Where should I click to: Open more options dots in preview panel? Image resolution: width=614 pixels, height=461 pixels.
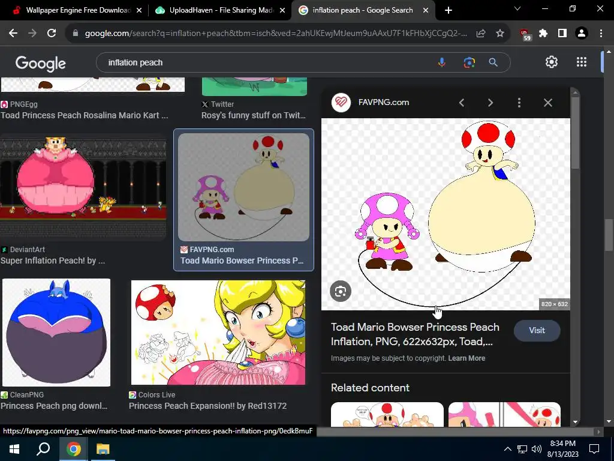tap(519, 103)
